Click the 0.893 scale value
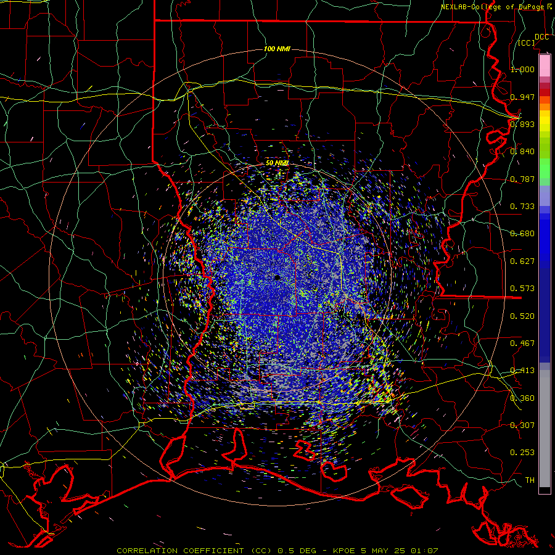 point(522,124)
